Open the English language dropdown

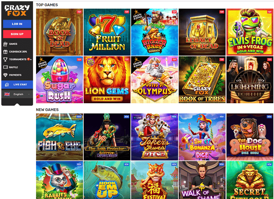tap(17, 94)
